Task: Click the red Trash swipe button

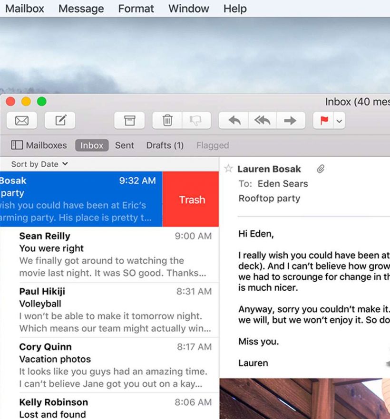Action: [x=191, y=200]
